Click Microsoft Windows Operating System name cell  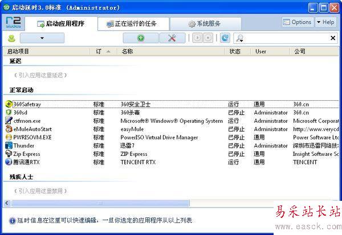(172, 121)
